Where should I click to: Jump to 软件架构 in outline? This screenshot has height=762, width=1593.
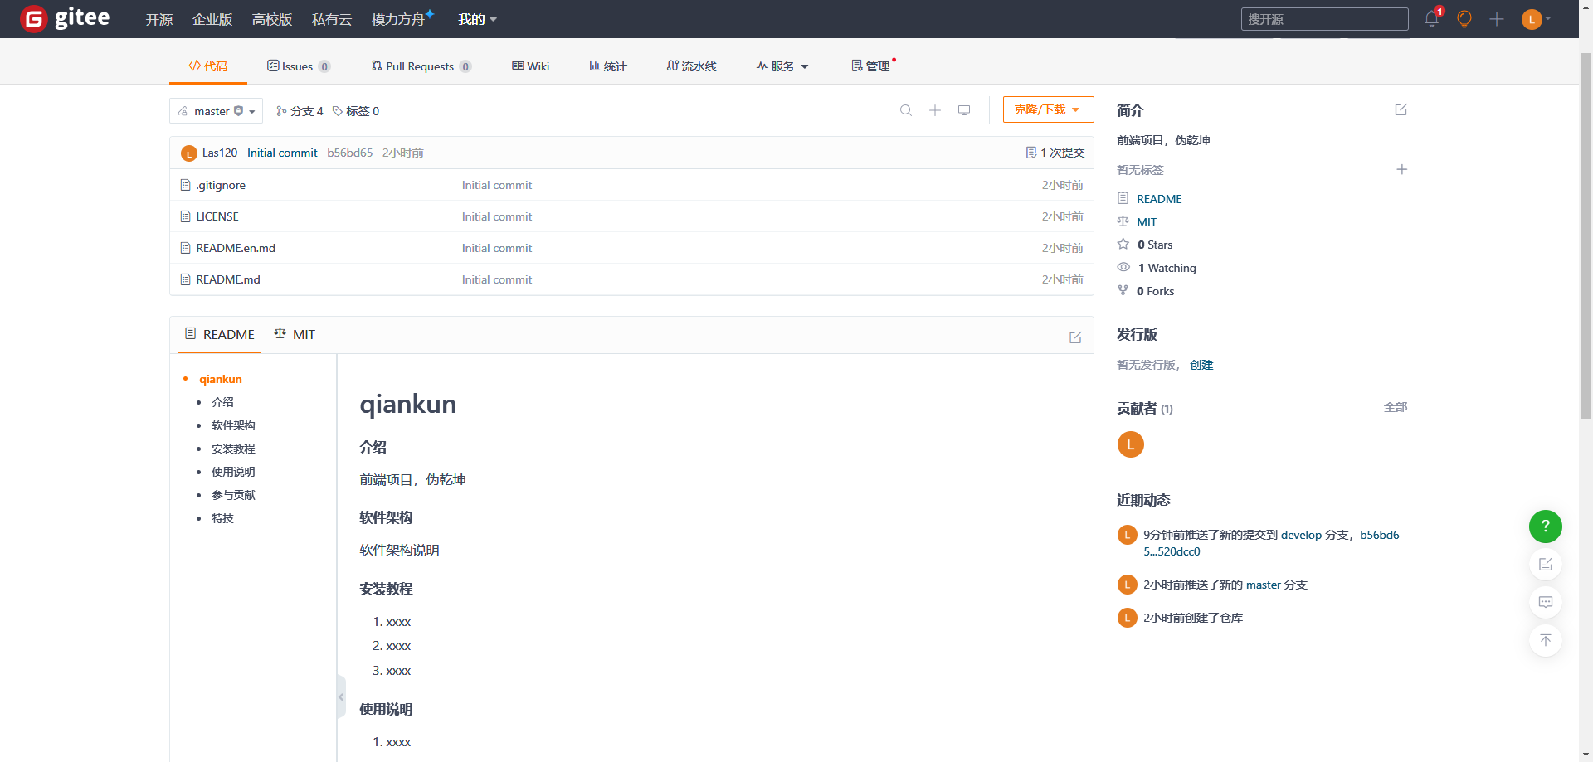233,425
